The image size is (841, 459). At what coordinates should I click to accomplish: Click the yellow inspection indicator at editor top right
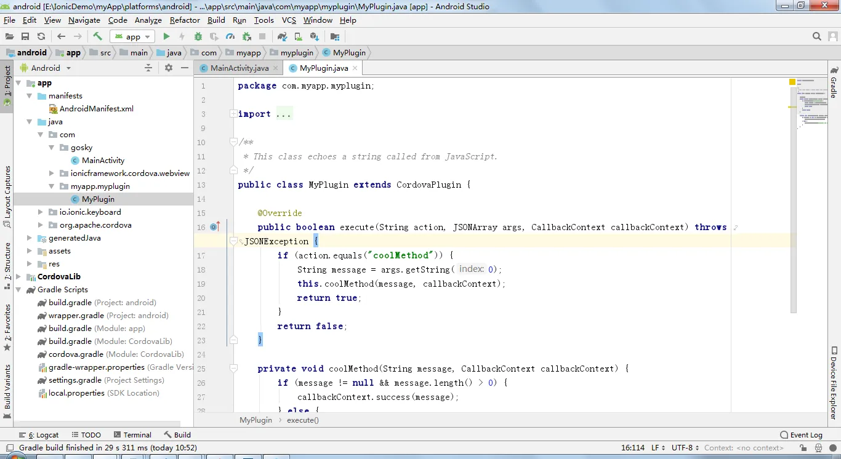(792, 82)
